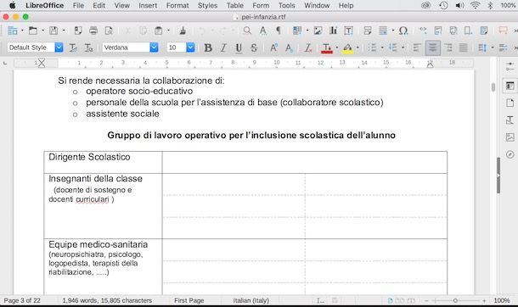Click the Insert Hyperlink icon
518x307 pixels.
point(423,31)
